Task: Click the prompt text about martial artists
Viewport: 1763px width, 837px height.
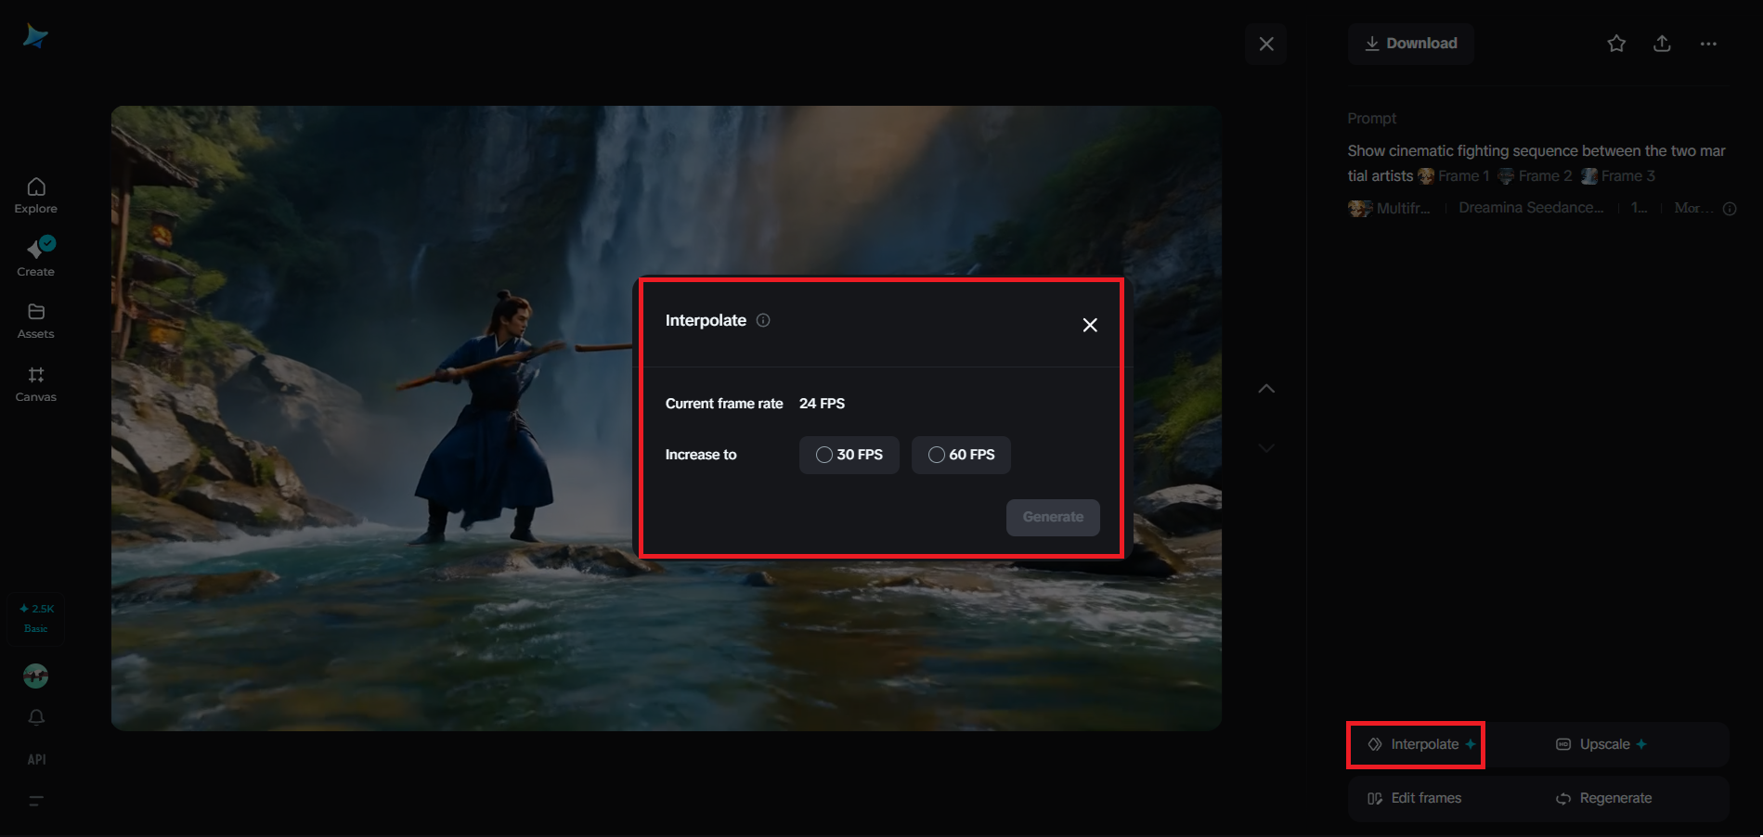Action: (1536, 162)
